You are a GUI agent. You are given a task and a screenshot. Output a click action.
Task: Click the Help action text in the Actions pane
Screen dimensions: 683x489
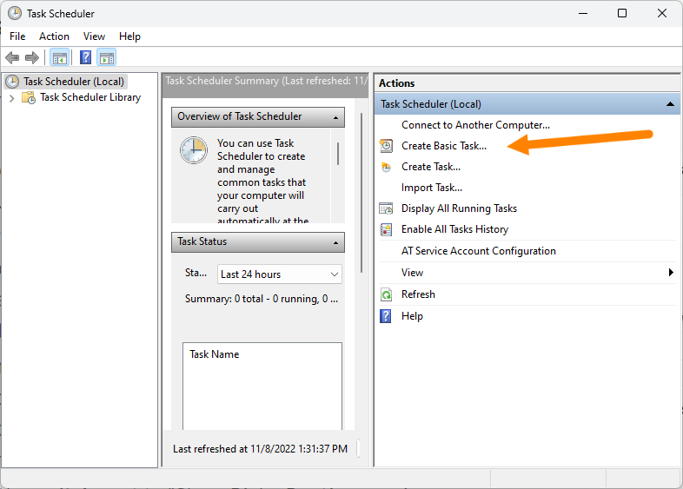(412, 316)
